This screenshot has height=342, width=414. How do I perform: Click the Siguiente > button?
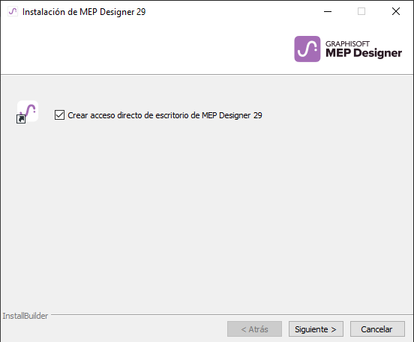point(316,329)
